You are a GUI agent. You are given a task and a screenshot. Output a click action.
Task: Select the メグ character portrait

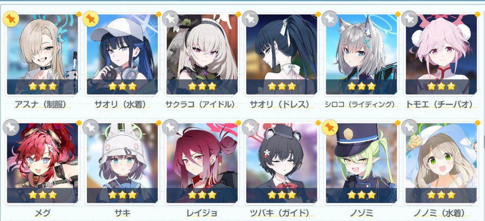[43, 163]
